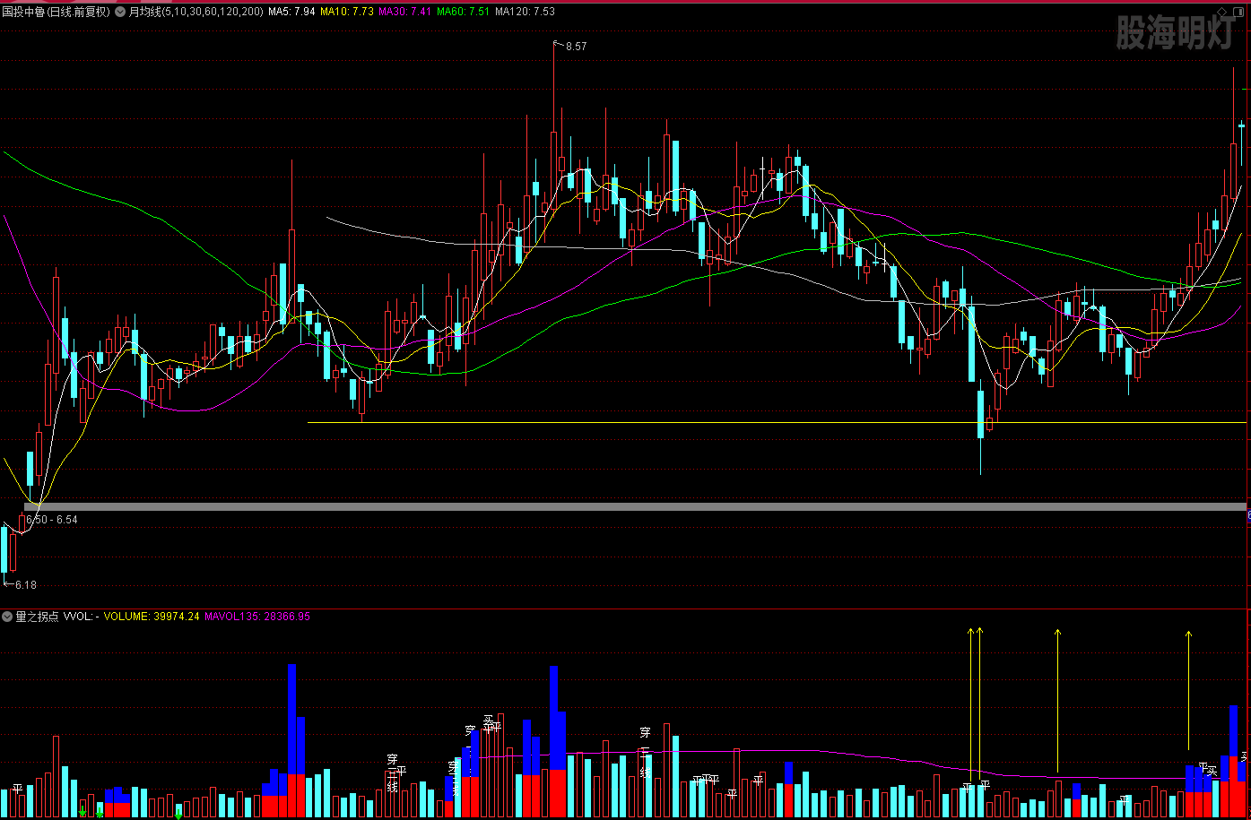The height and width of the screenshot is (820, 1251).
Task: Click the 买 buy signal in volume panel
Action: (1212, 770)
